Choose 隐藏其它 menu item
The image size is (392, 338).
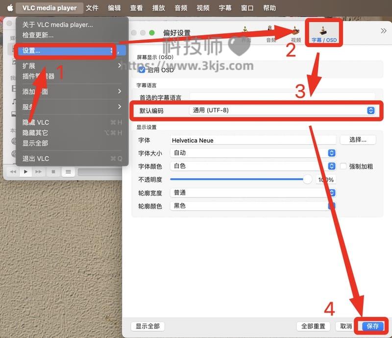[x=72, y=133]
